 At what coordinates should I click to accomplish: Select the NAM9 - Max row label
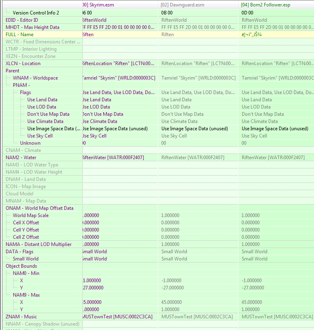[26, 295]
